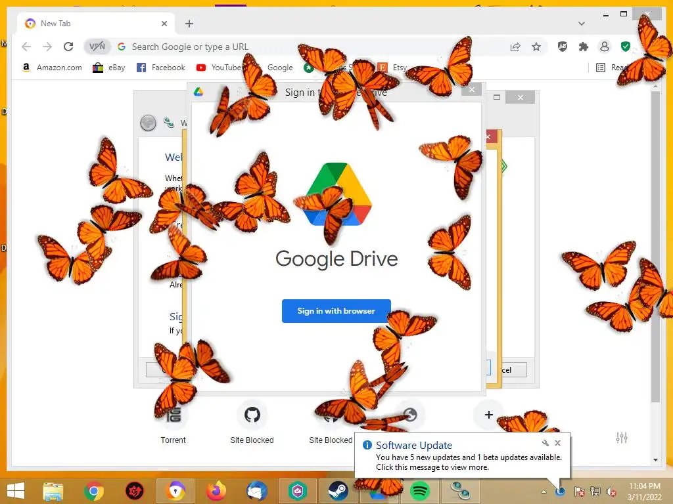Image resolution: width=673 pixels, height=504 pixels.
Task: Click the muted volume tray icon
Action: click(611, 492)
